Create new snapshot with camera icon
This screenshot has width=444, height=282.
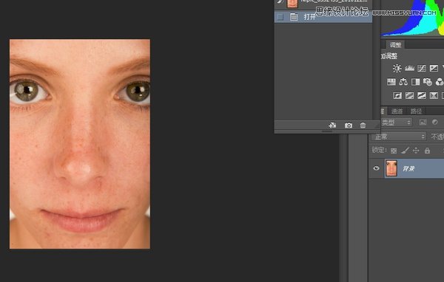(x=349, y=125)
